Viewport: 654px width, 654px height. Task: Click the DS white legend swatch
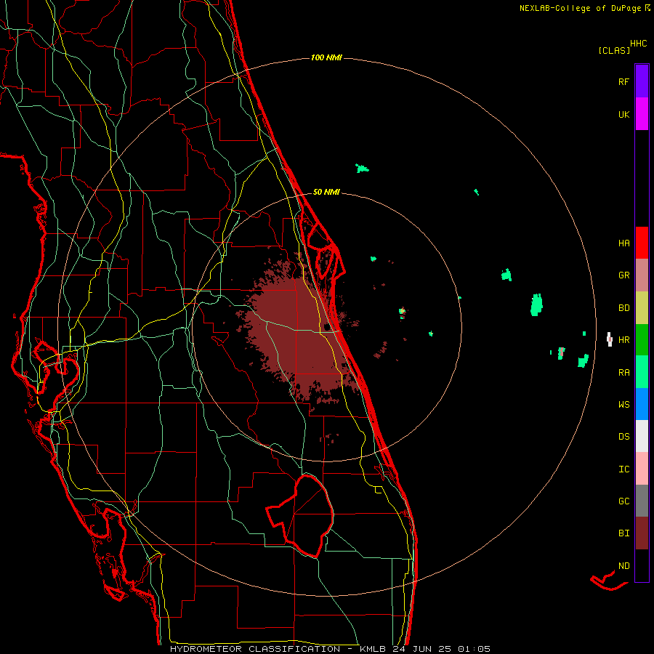tap(642, 436)
